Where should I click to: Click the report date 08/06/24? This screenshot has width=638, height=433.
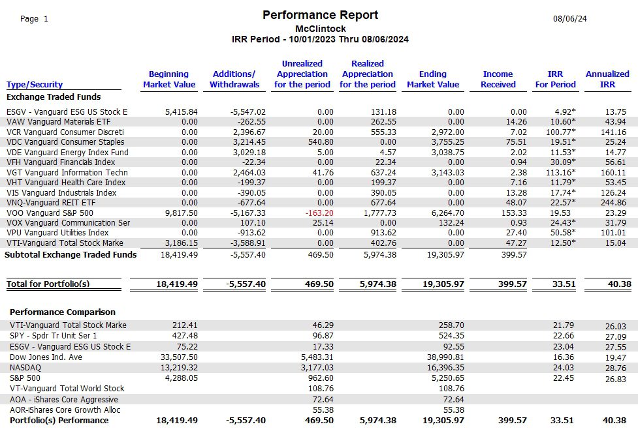[569, 19]
